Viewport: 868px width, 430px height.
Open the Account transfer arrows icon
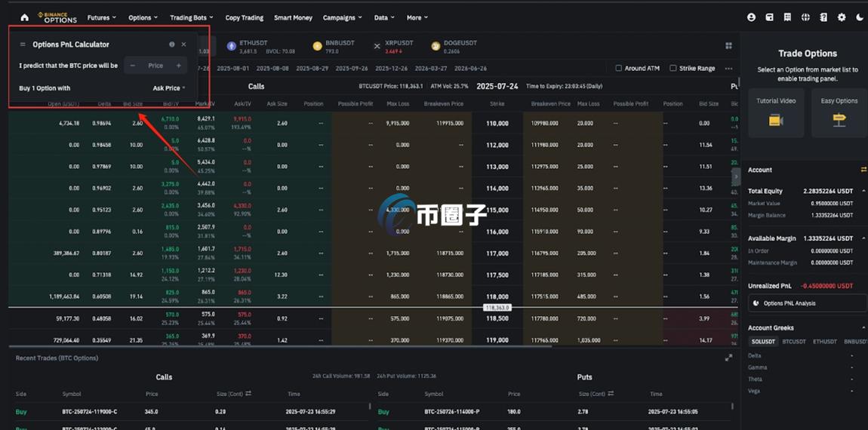coord(863,169)
